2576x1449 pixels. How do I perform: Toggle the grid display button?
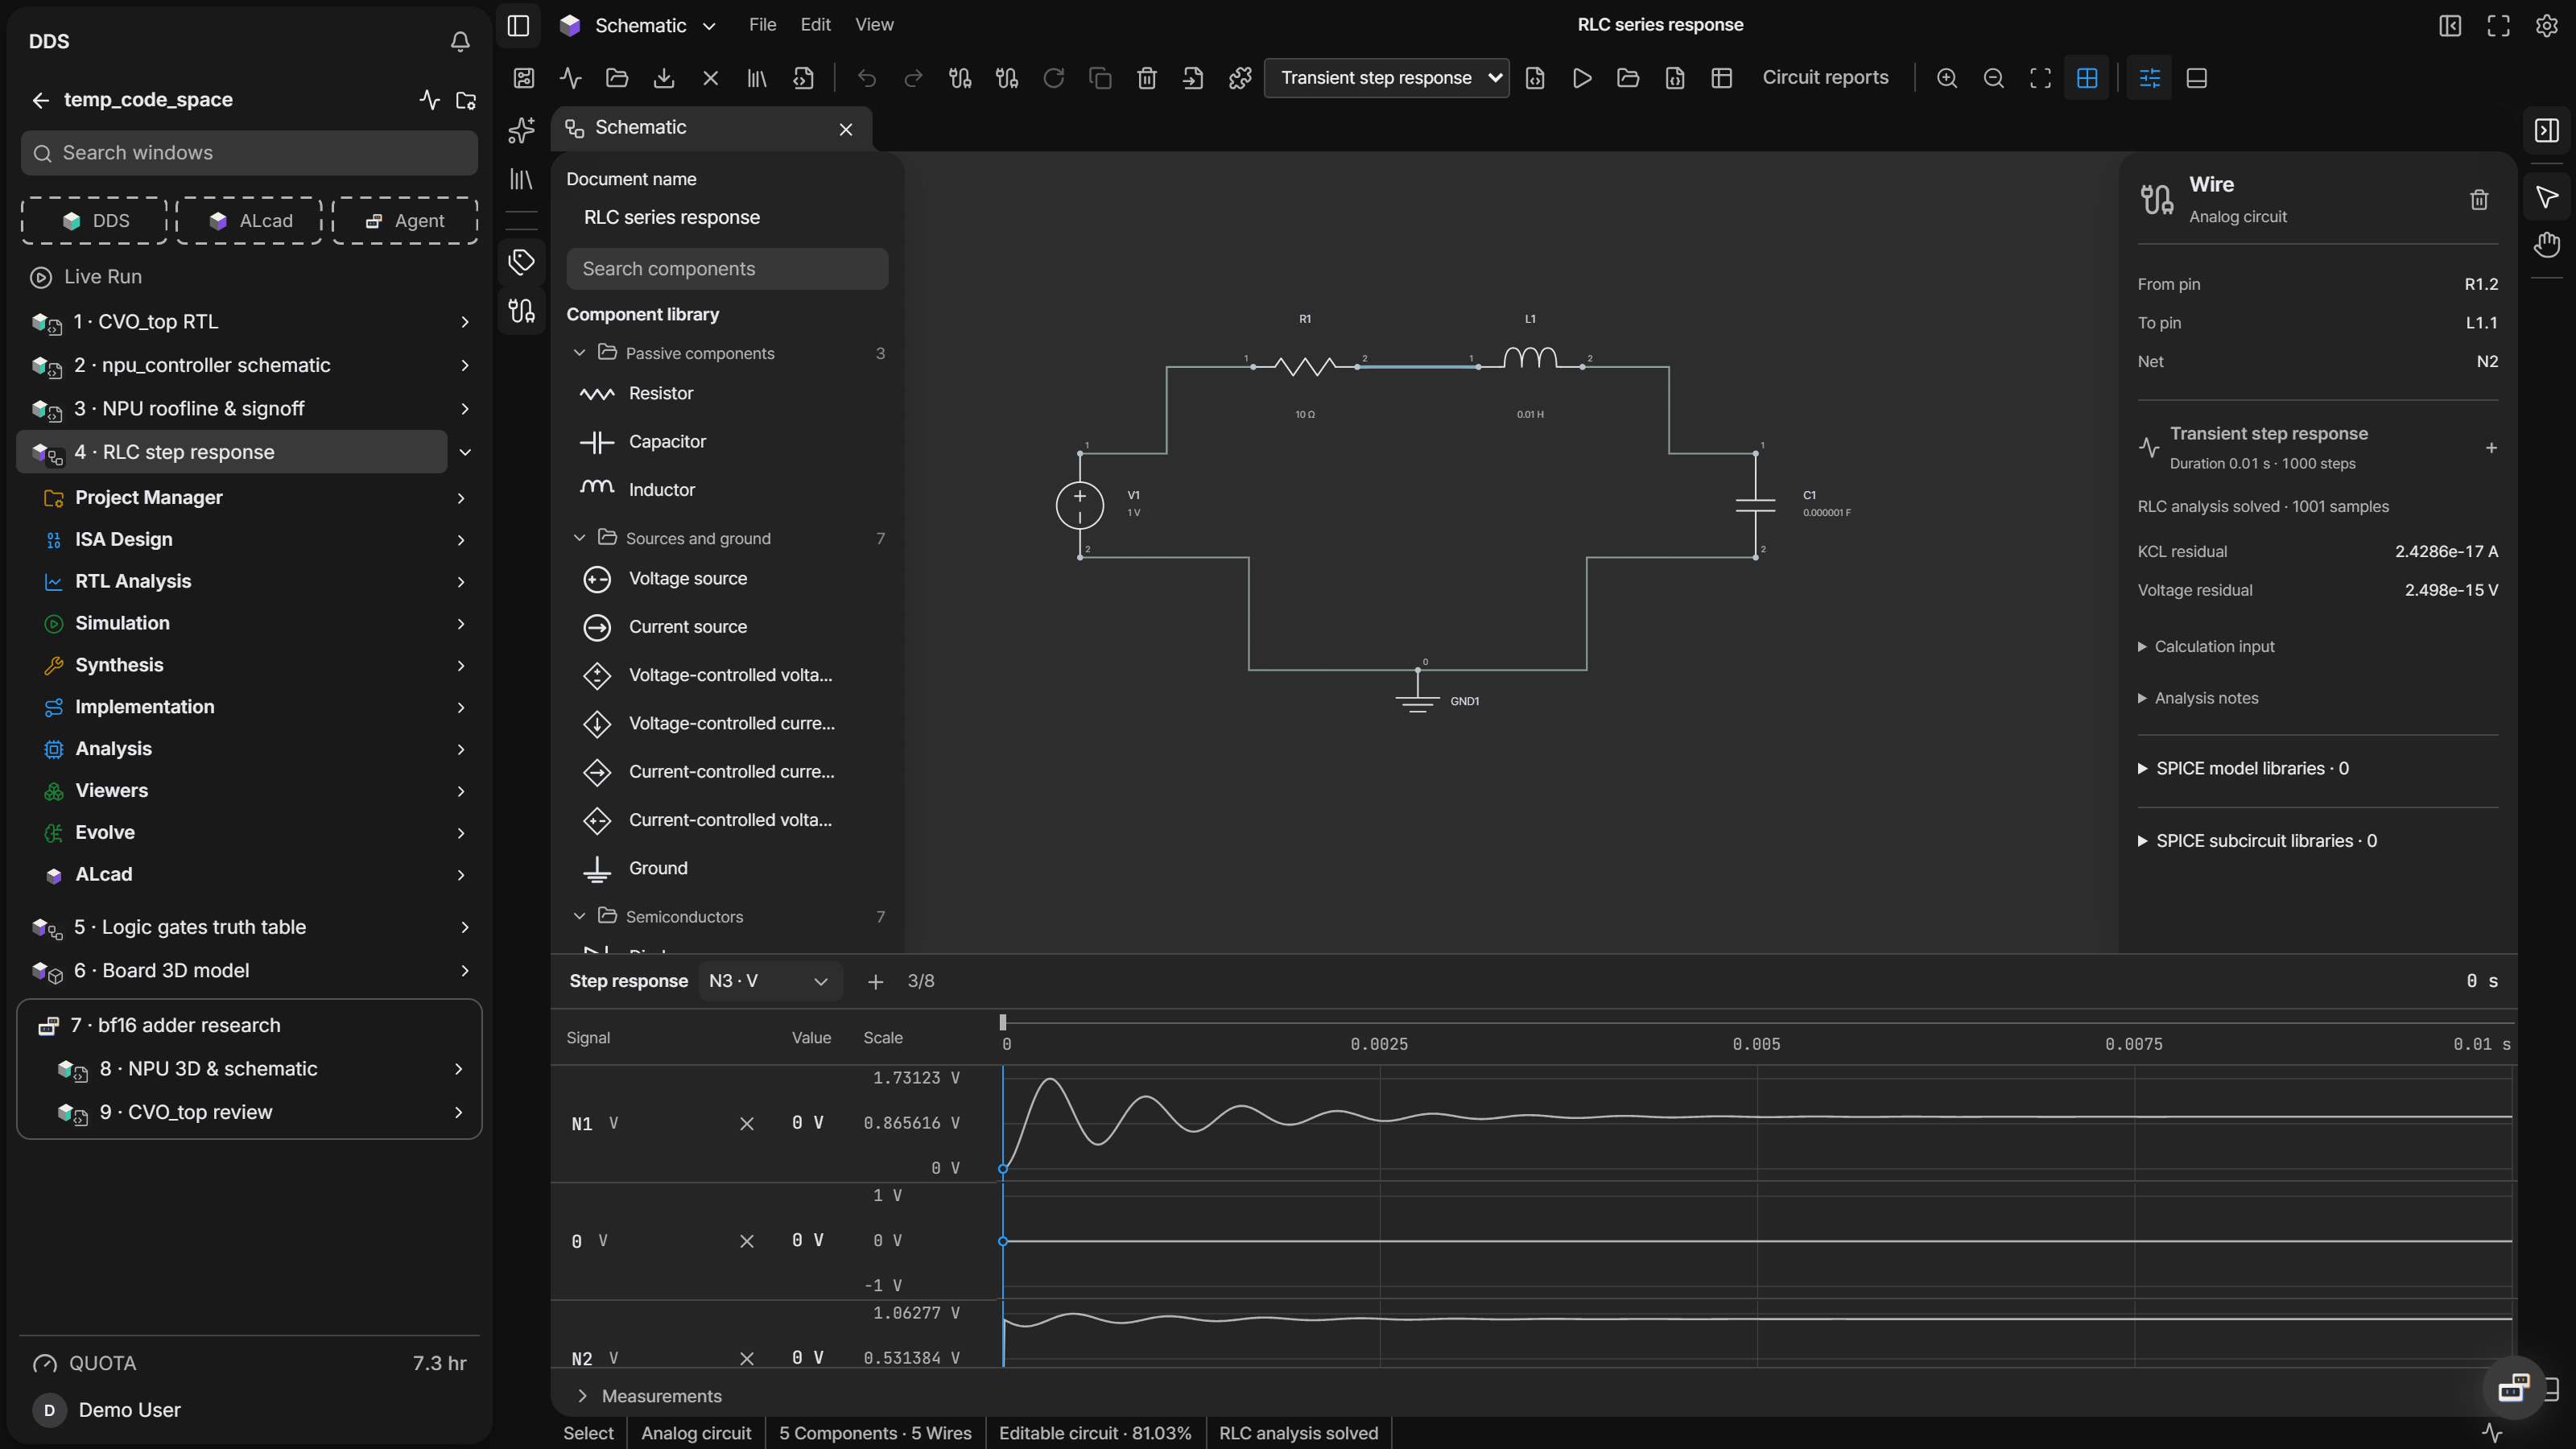pos(2086,78)
